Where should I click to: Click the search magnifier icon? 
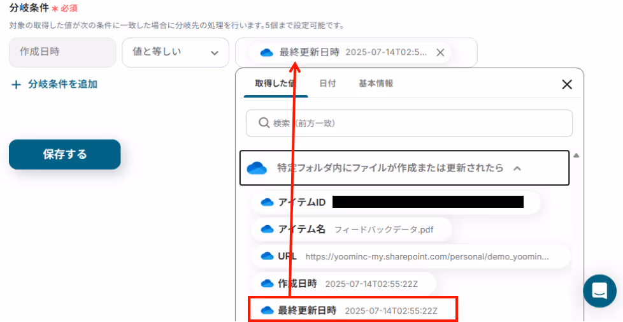point(264,123)
